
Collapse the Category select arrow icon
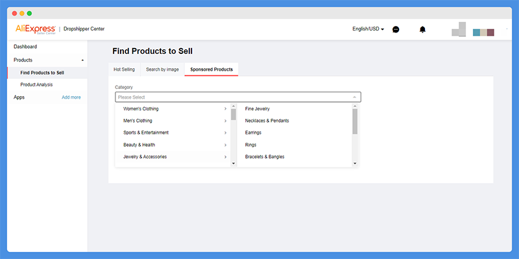[x=354, y=97]
